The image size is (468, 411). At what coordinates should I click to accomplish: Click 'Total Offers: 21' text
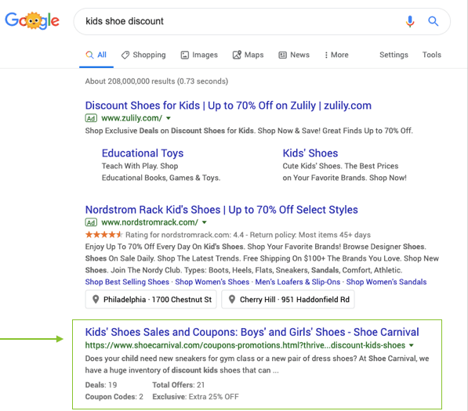pyautogui.click(x=179, y=385)
